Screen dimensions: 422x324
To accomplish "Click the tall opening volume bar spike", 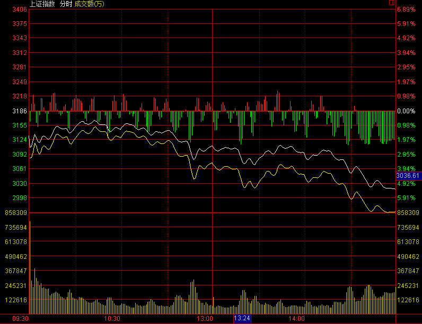I will pos(30,265).
